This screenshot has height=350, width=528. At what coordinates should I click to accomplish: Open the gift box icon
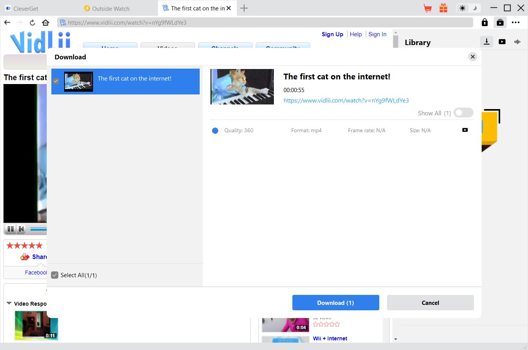(443, 8)
